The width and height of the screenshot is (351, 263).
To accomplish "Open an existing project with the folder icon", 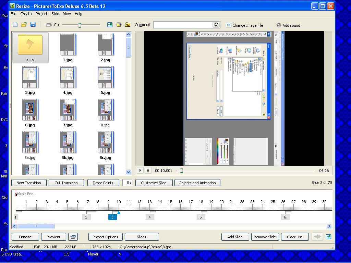I will point(24,25).
